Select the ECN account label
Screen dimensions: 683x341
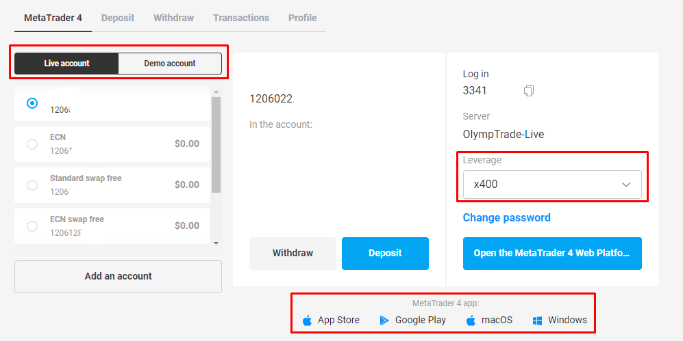point(58,137)
